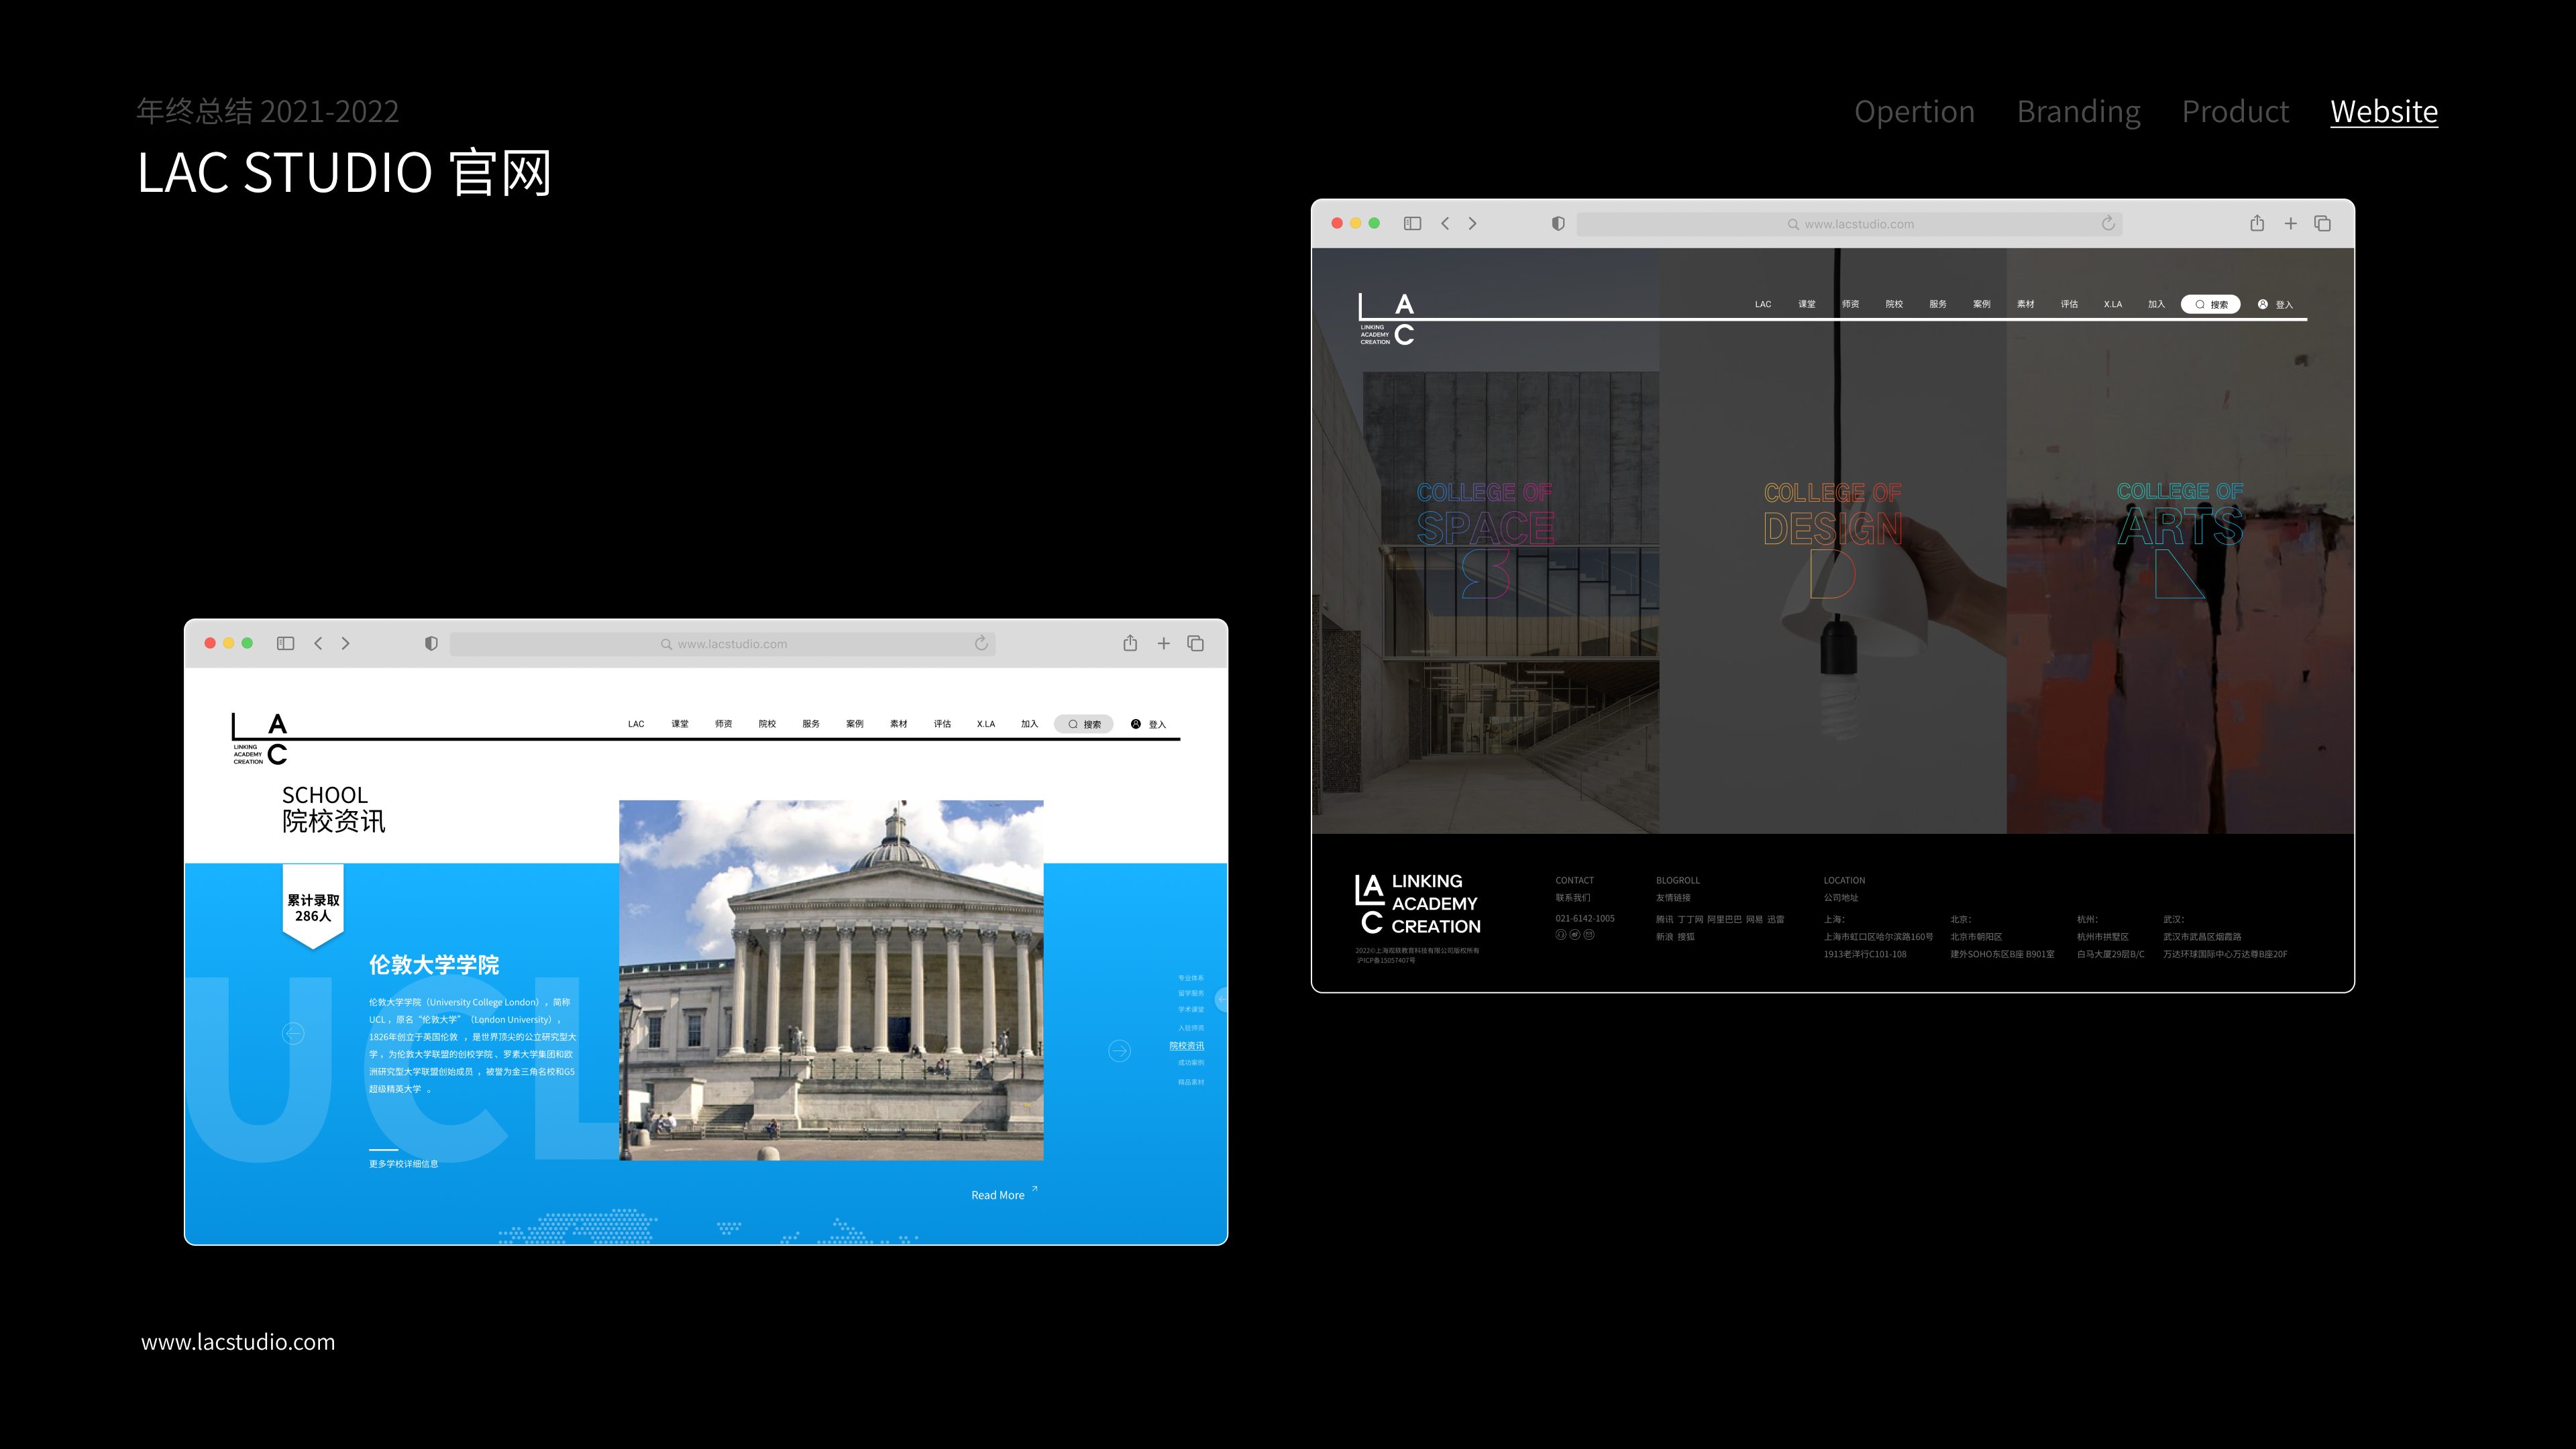Click the 搜索 search field on white website
The image size is (2576, 1449).
tap(1084, 724)
